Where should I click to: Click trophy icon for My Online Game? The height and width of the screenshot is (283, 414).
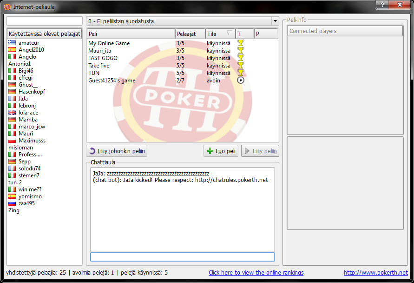coord(240,43)
